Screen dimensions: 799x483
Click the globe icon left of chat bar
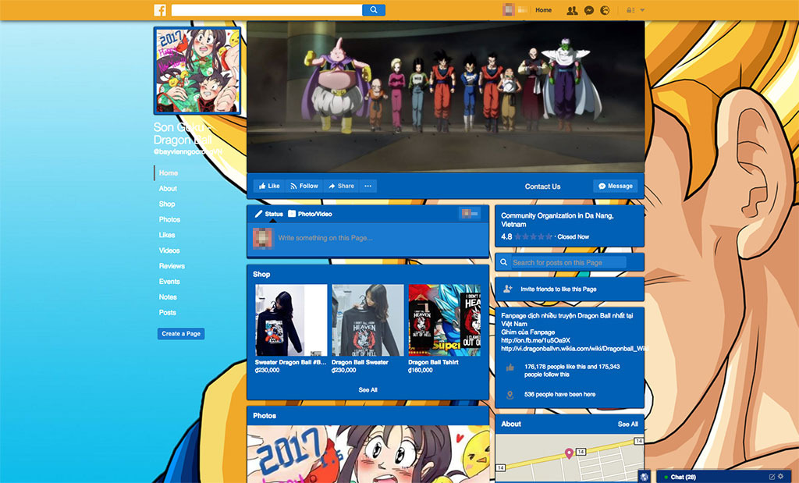click(645, 477)
